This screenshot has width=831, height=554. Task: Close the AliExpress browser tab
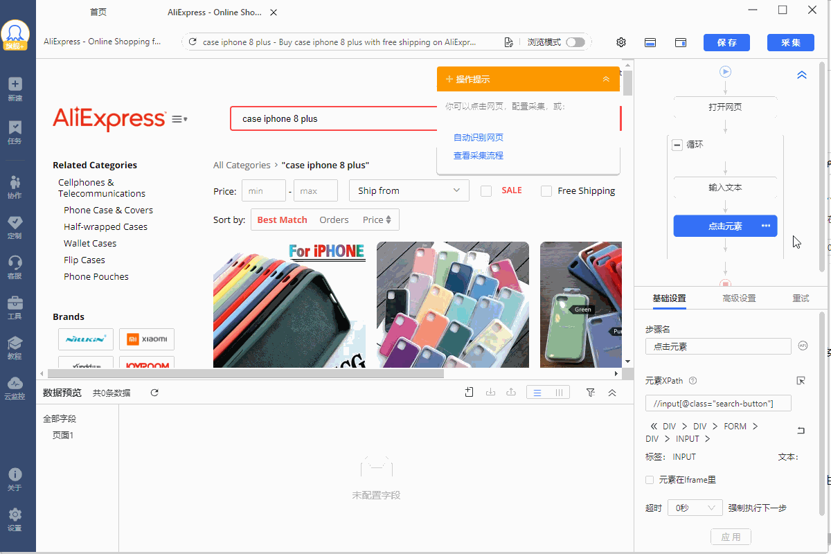coord(274,12)
